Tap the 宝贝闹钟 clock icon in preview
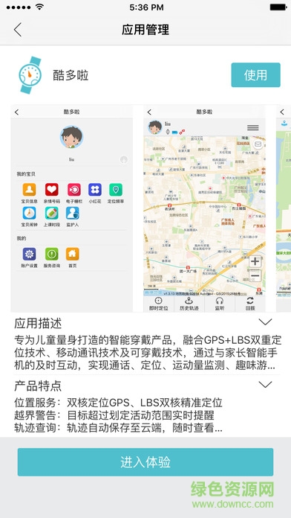 point(30,213)
